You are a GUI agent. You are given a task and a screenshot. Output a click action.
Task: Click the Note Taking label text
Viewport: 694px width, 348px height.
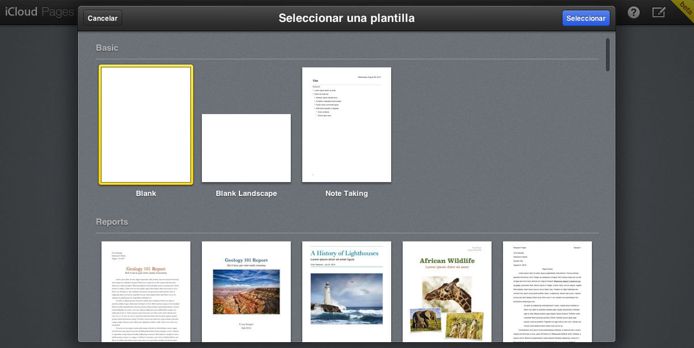pyautogui.click(x=346, y=193)
